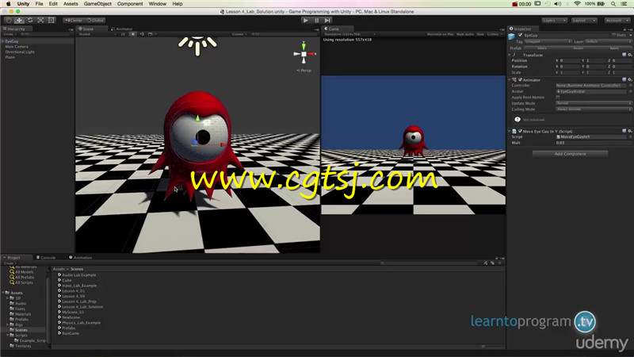634x357 pixels.
Task: Click the Prefab Apply button
Action: point(613,48)
